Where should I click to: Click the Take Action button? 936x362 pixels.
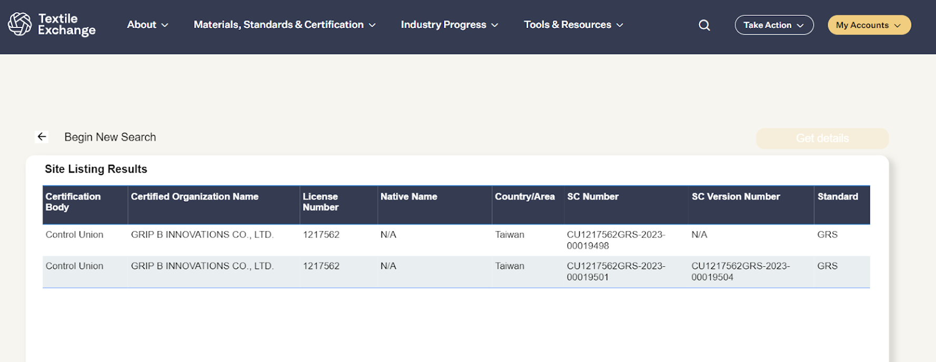click(773, 25)
